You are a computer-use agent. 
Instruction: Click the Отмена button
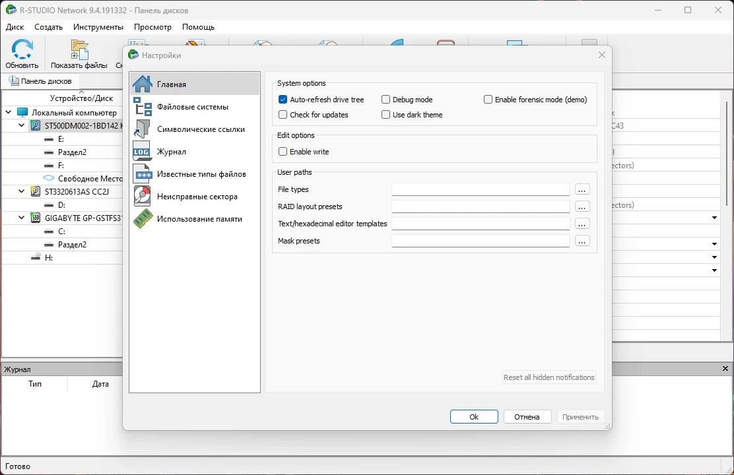click(x=527, y=416)
